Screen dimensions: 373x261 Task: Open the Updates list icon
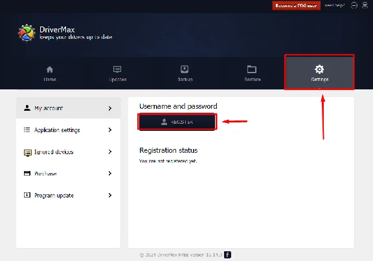(x=117, y=69)
